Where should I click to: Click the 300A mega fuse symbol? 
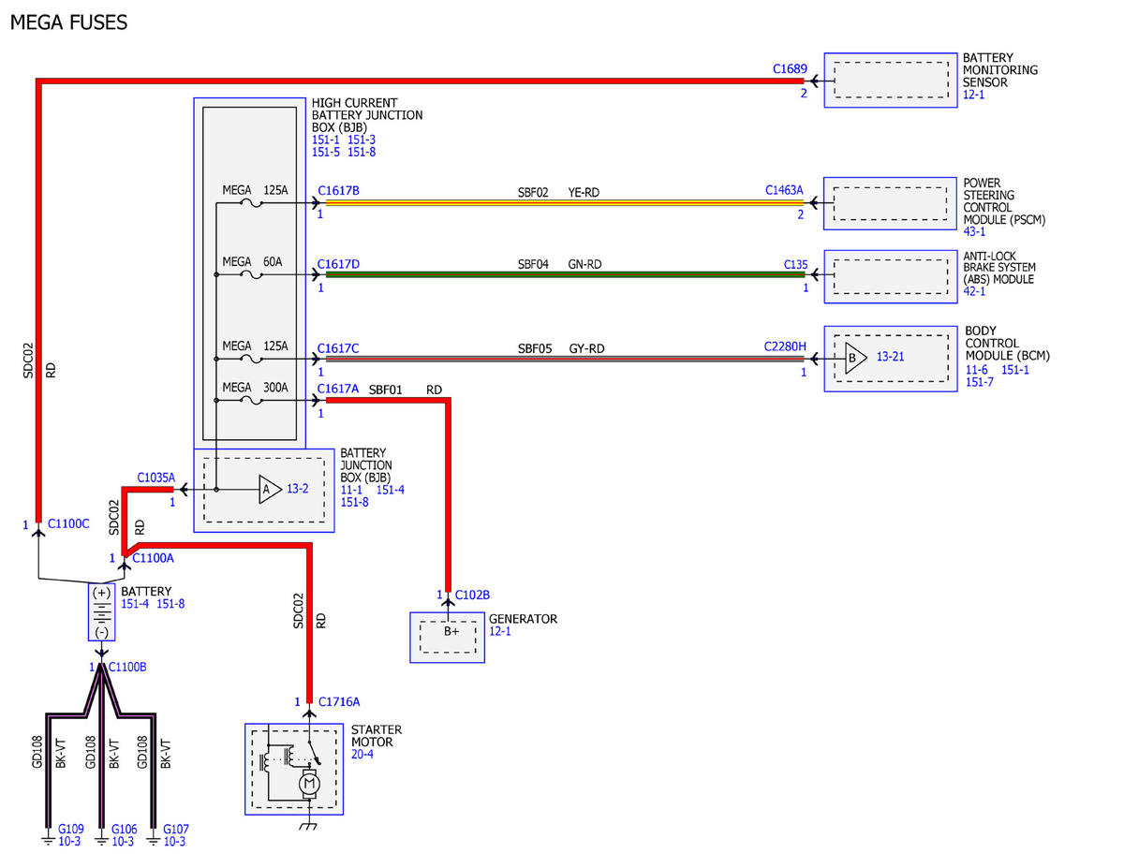(x=251, y=401)
